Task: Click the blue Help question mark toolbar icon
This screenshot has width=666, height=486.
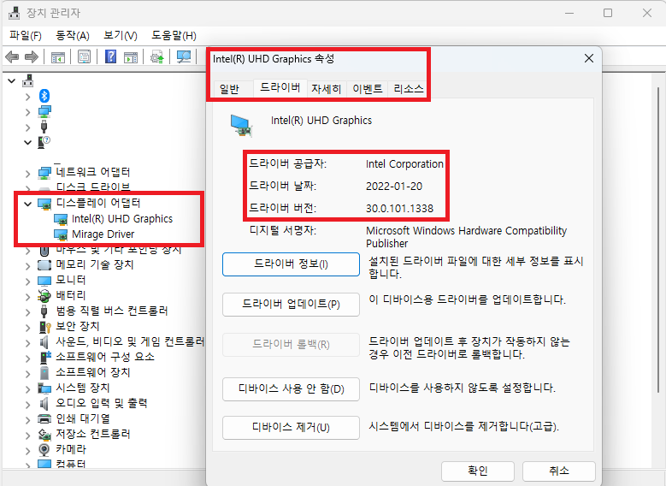Action: pos(110,56)
